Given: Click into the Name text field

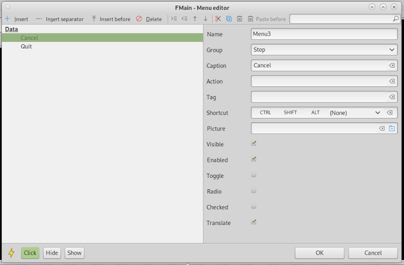Looking at the screenshot, I should tap(324, 34).
